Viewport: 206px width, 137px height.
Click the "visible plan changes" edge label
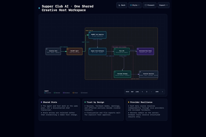tap(97, 40)
